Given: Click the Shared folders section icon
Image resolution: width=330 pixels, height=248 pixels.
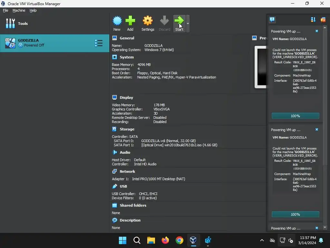Looking at the screenshot, I should coord(114,205).
